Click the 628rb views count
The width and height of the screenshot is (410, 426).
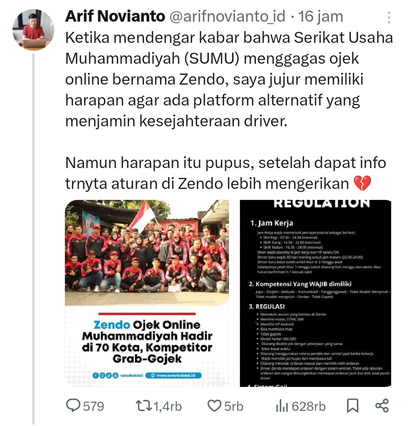(x=308, y=406)
